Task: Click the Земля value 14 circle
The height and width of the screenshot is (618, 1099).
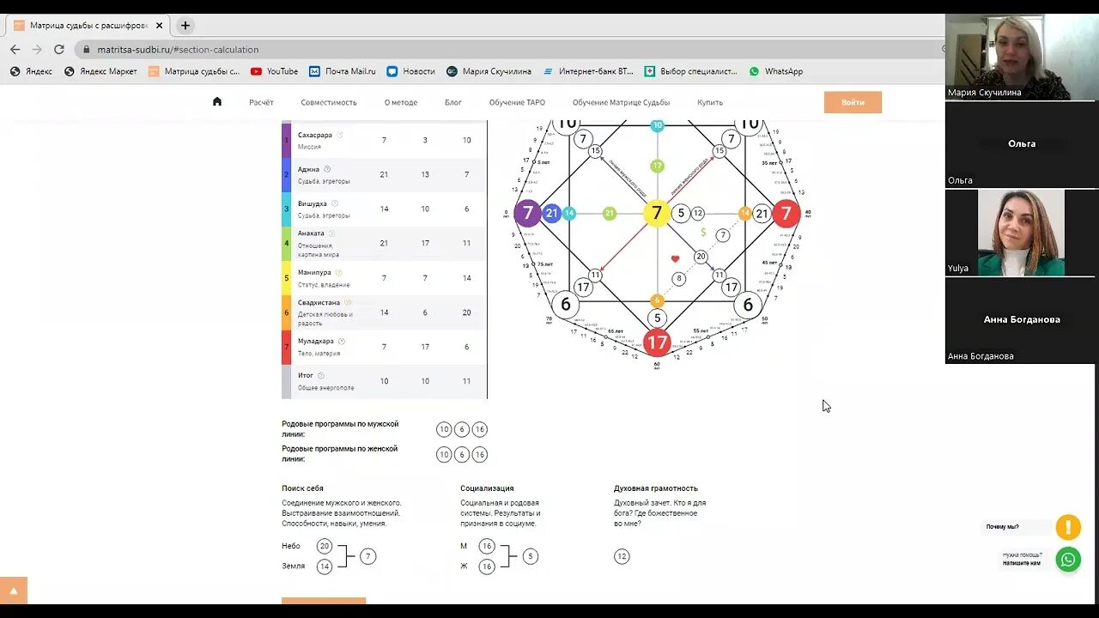Action: [324, 566]
